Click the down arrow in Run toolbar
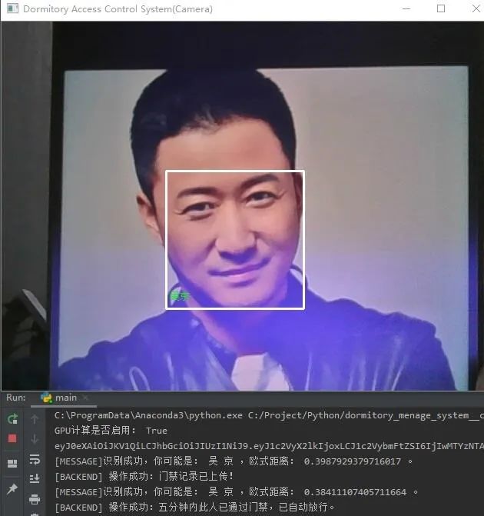 point(35,438)
